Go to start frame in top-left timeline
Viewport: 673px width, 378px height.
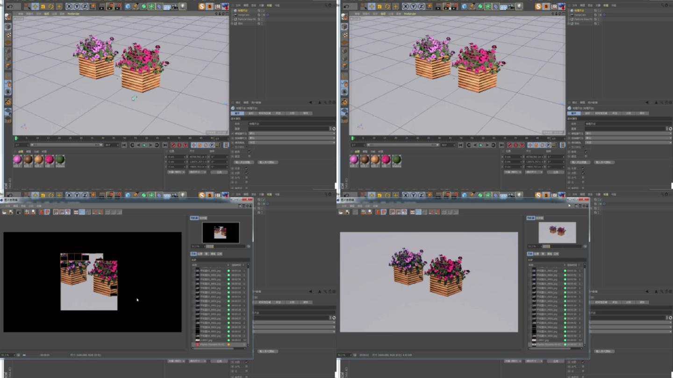pyautogui.click(x=124, y=145)
